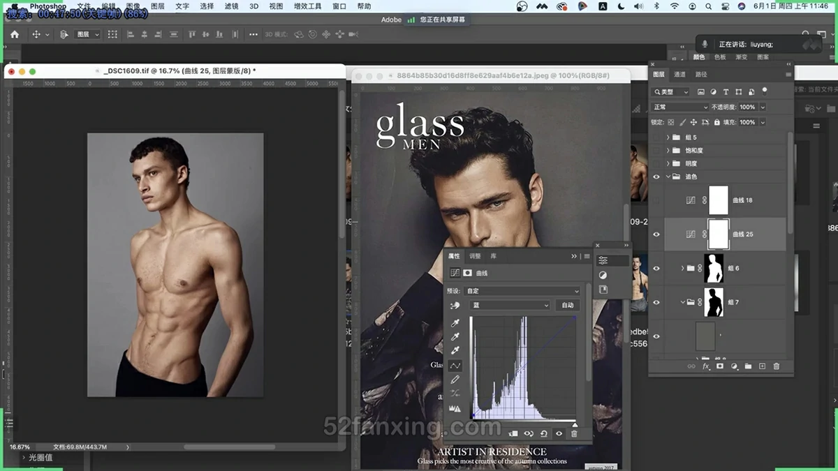This screenshot has height=471, width=838.
Task: Open the 滤镜 menu
Action: (231, 6)
